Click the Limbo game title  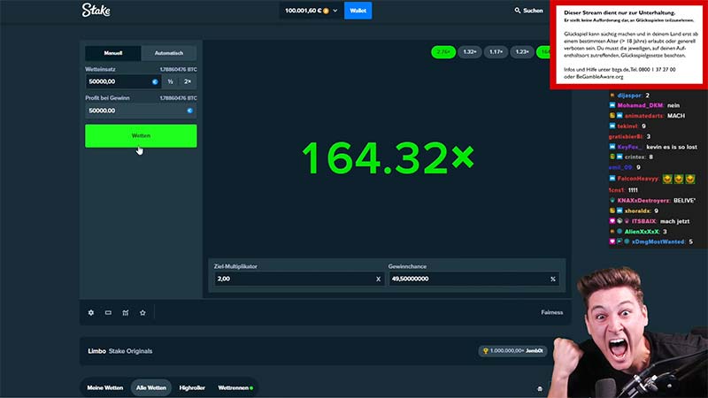click(x=96, y=351)
